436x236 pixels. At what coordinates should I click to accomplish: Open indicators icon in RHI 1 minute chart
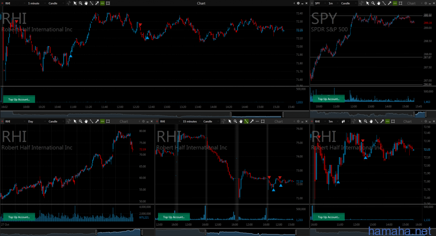coord(69,3)
